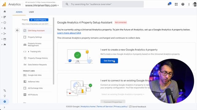This screenshot has width=197, height=110.
Task: Open Analytics home footer link
Action: [88, 107]
